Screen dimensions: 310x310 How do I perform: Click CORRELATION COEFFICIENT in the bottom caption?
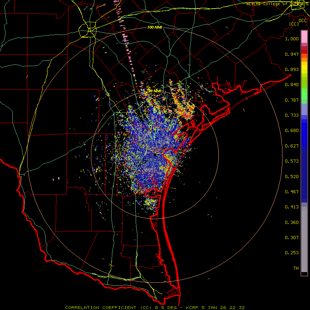[x=101, y=308]
